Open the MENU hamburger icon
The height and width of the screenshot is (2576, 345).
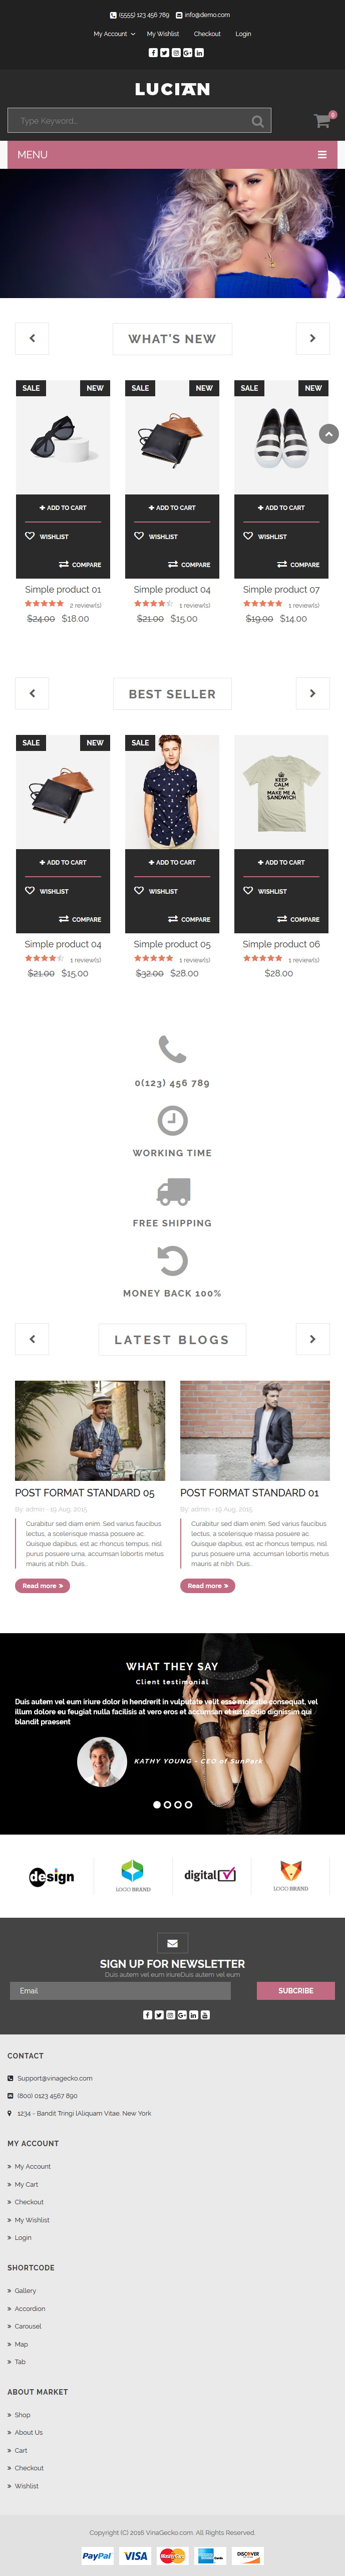click(x=322, y=155)
